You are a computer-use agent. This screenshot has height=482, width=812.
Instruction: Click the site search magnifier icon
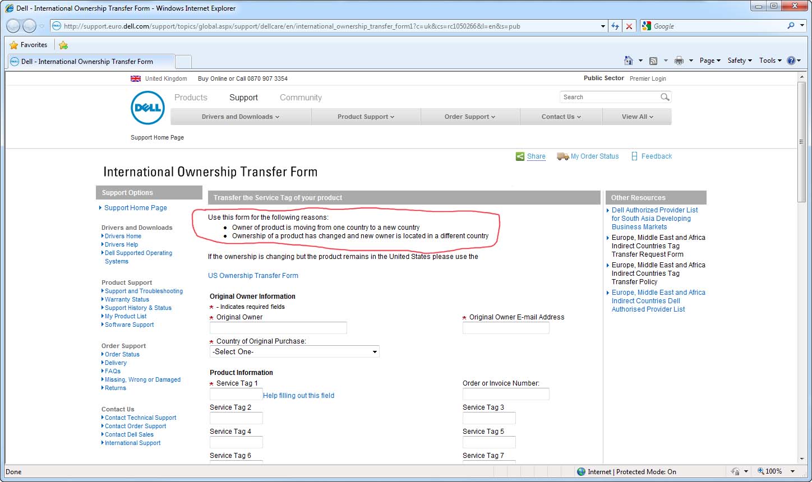pyautogui.click(x=665, y=97)
